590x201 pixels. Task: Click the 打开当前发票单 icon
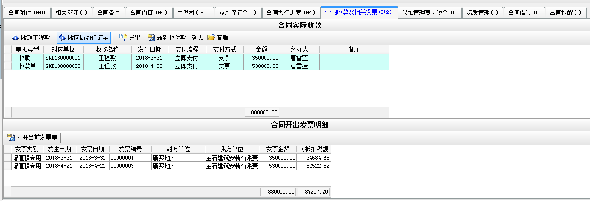coord(11,137)
